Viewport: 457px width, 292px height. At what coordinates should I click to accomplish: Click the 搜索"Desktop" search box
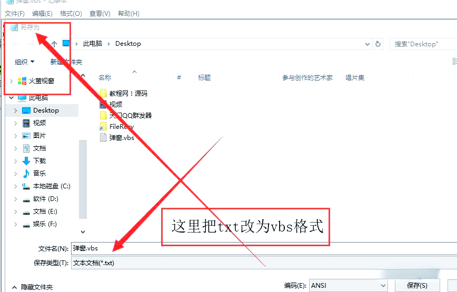pyautogui.click(x=423, y=44)
